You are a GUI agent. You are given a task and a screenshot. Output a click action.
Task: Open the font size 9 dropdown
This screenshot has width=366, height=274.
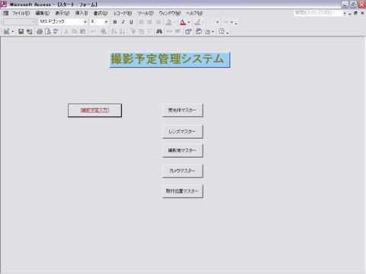106,22
